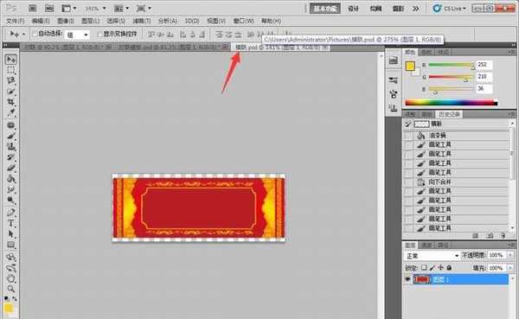This screenshot has height=319, width=519.
Task: Toggle the 自动选择 checkbox
Action: pyautogui.click(x=35, y=34)
